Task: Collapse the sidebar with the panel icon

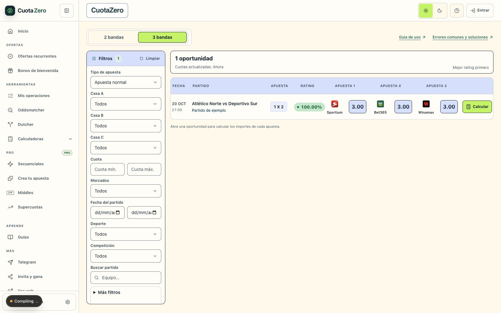Action: tap(67, 11)
